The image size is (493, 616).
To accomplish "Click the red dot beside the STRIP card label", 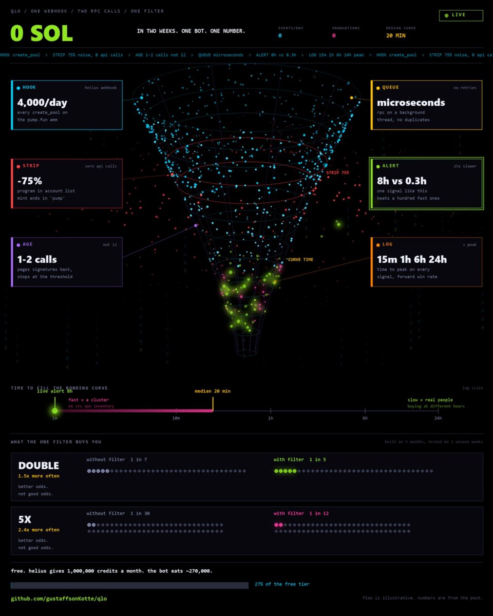I will click(18, 166).
